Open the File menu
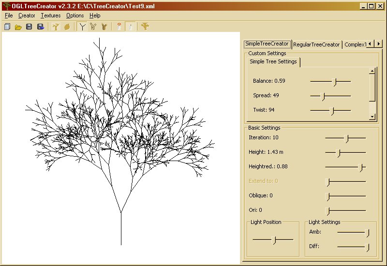The width and height of the screenshot is (387, 266). [9, 15]
